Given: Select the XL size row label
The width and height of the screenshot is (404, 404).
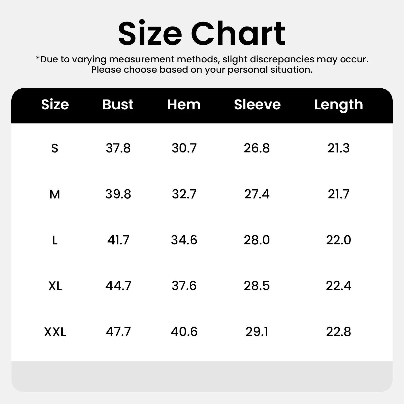Looking at the screenshot, I should point(55,286).
